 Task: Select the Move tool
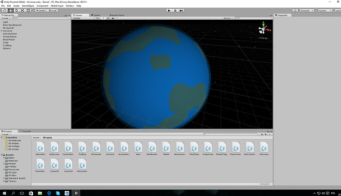(10, 10)
